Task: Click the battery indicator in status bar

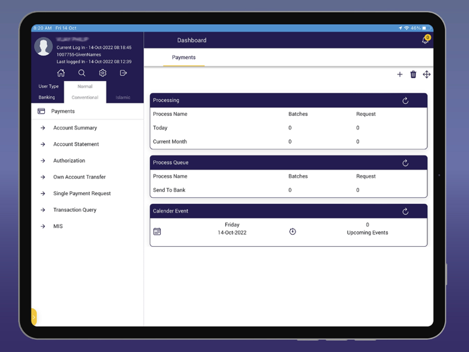Action: (x=427, y=28)
